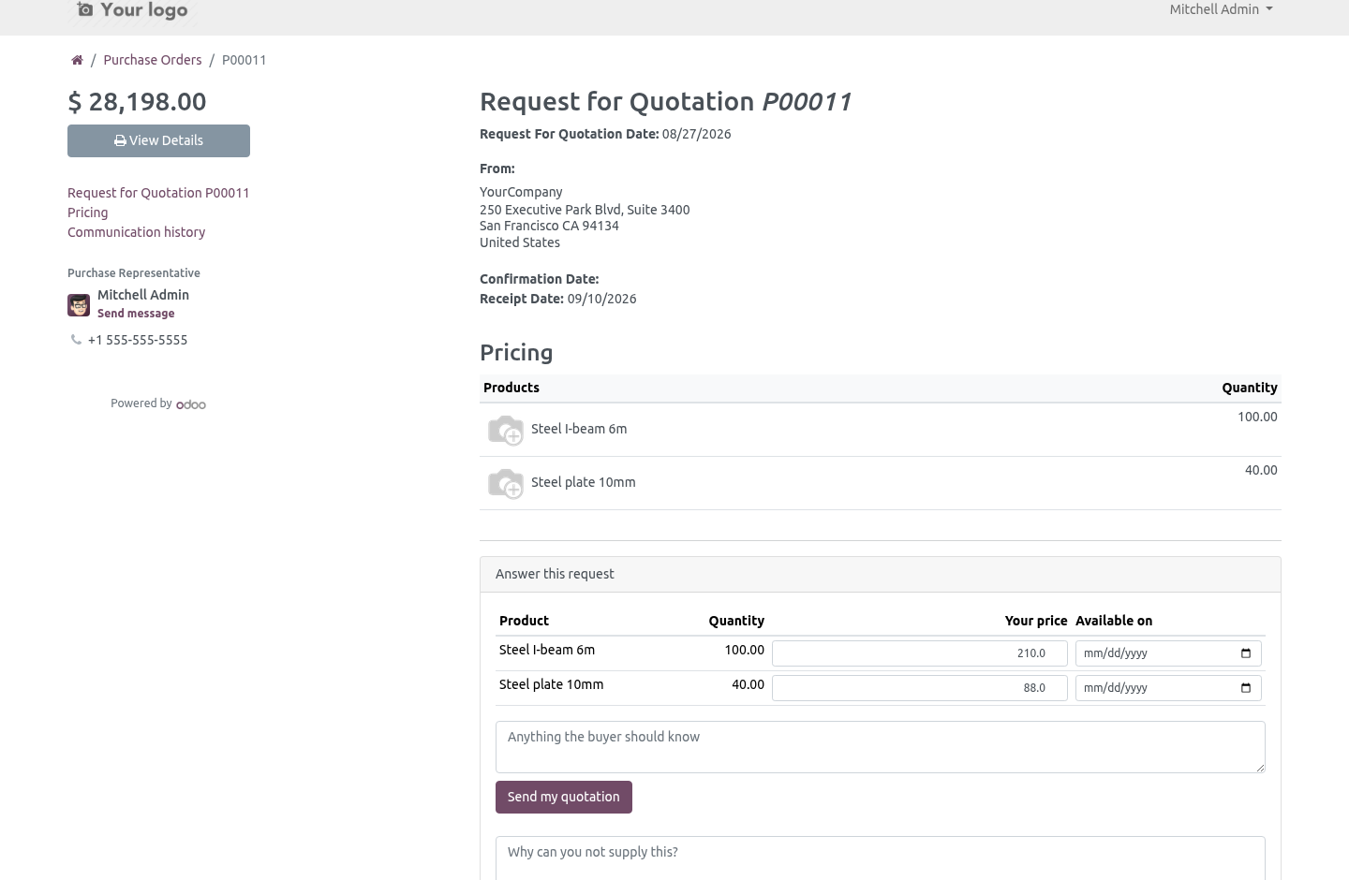Jump to Communication history section
The width and height of the screenshot is (1349, 880).
[x=136, y=232]
